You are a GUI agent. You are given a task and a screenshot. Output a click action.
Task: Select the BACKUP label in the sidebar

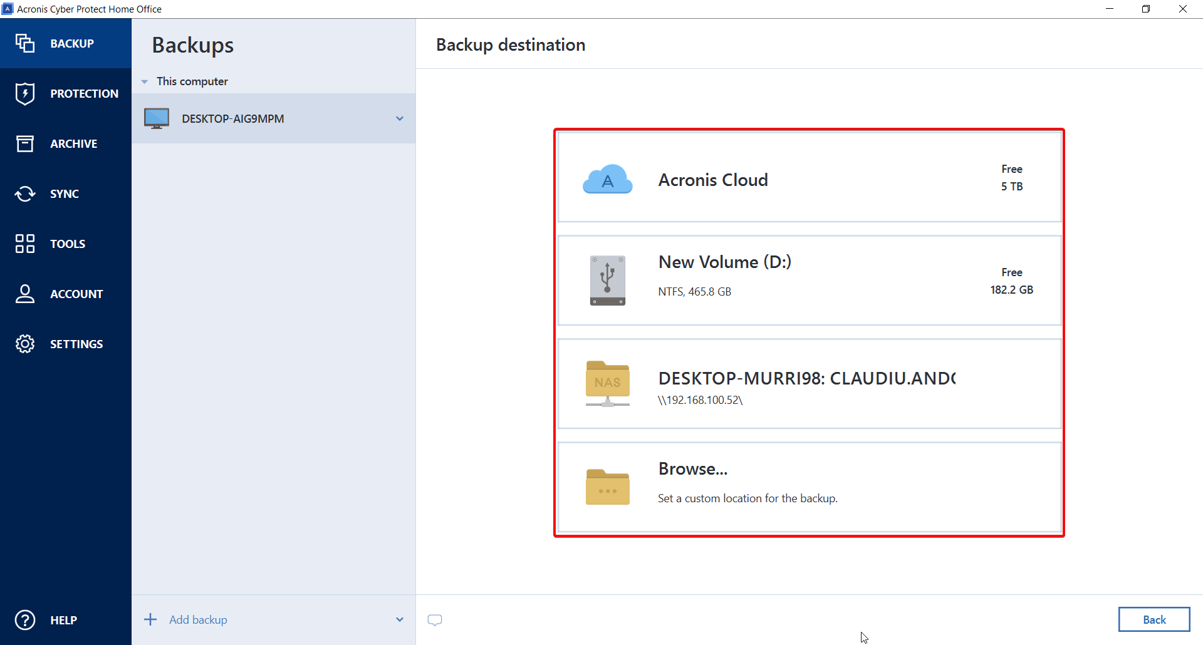tap(72, 43)
